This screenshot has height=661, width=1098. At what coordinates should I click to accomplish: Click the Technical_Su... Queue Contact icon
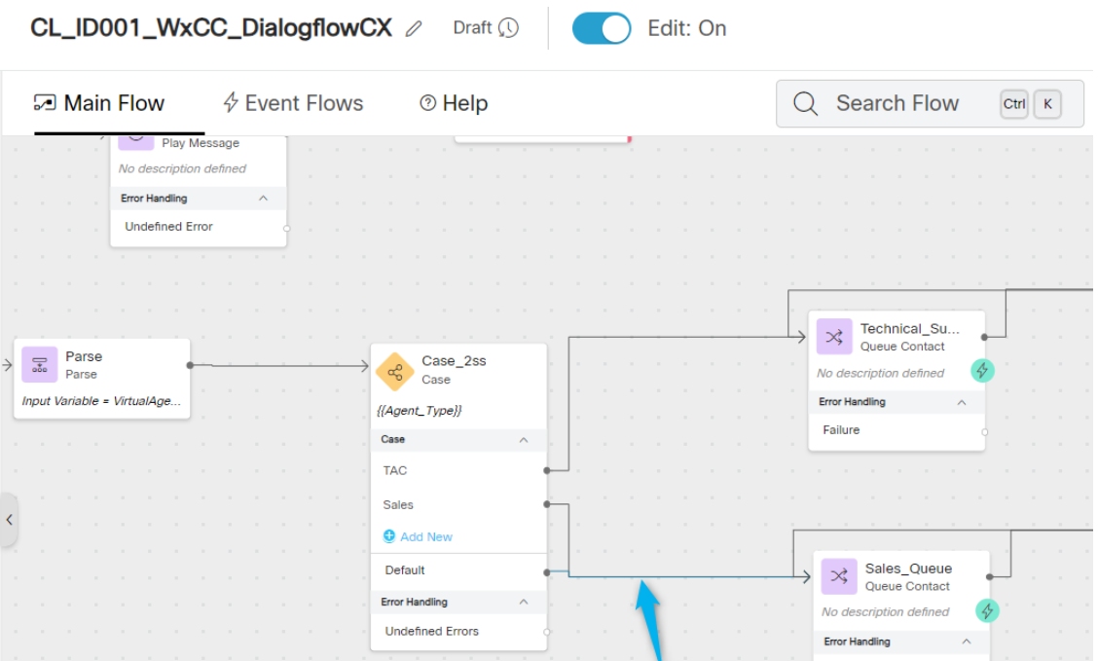(834, 338)
